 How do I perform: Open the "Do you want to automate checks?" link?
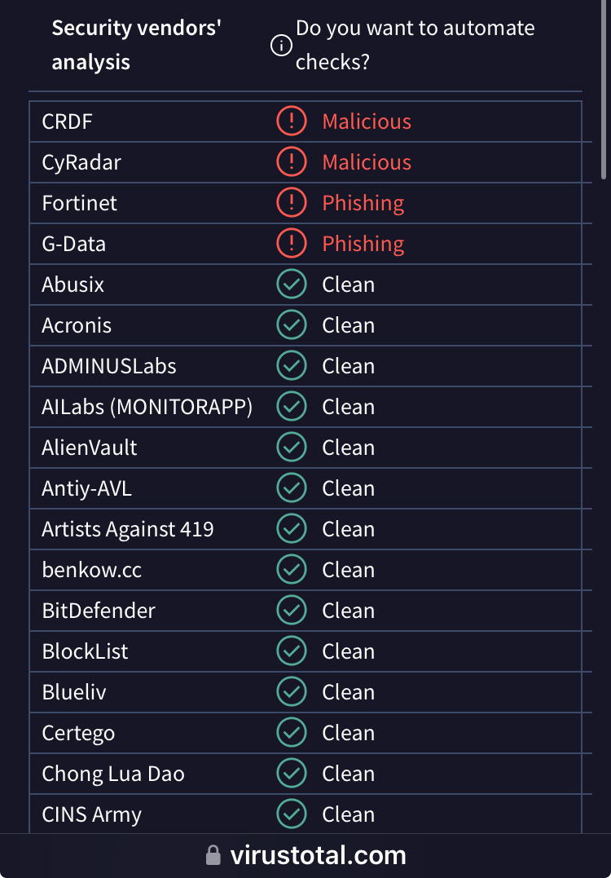415,45
